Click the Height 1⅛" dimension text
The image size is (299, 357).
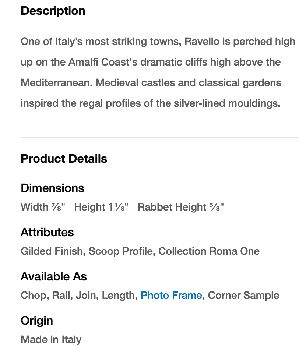click(101, 207)
